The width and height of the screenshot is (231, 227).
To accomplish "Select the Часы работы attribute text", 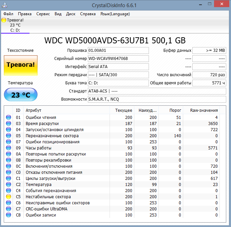I will tap(38, 148).
